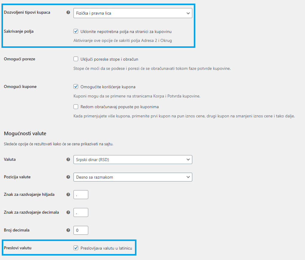
Task: Uncheck Uklonite nepotrebna polja checkbox
Action: [76, 31]
